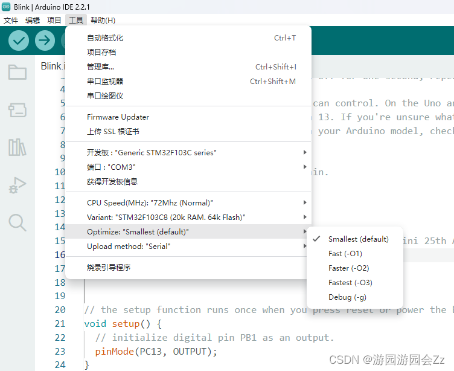Open the Debug sidebar icon

(x=18, y=185)
